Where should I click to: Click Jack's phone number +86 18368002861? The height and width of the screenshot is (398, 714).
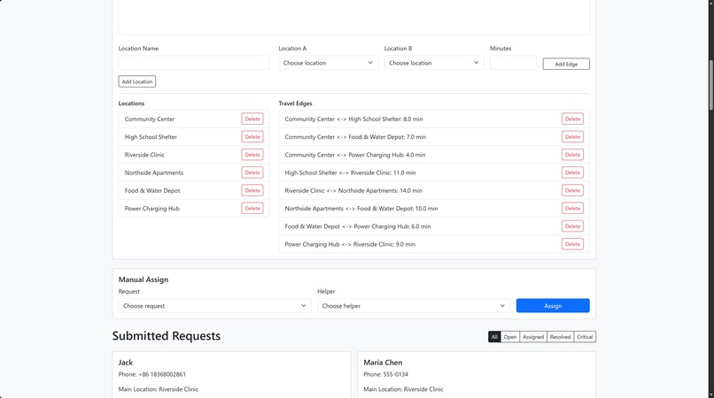pos(162,374)
